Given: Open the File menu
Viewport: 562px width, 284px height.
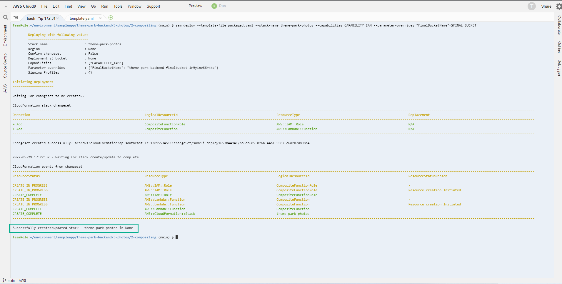Looking at the screenshot, I should (44, 6).
